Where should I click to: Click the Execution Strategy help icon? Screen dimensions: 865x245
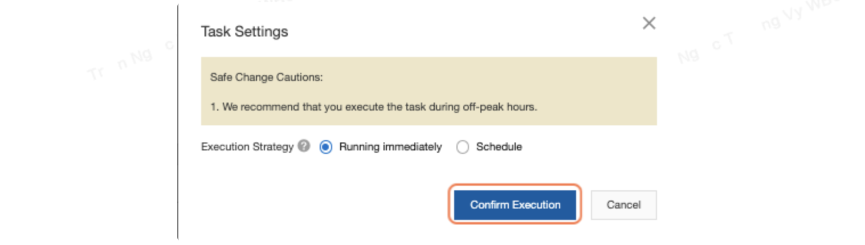tap(304, 146)
